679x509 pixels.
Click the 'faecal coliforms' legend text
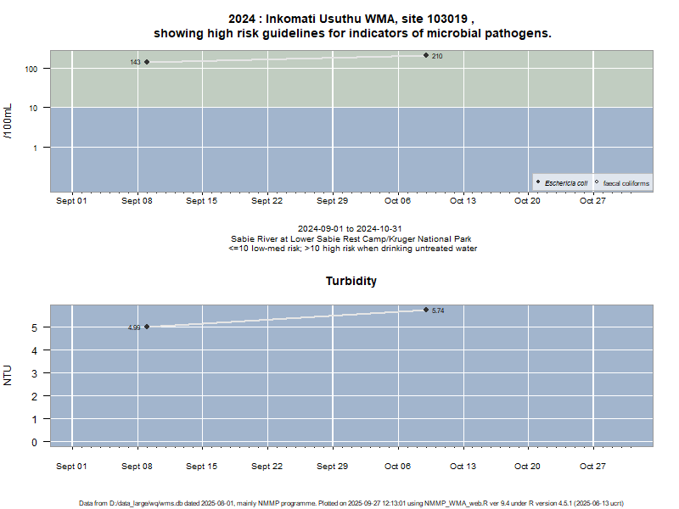point(626,183)
